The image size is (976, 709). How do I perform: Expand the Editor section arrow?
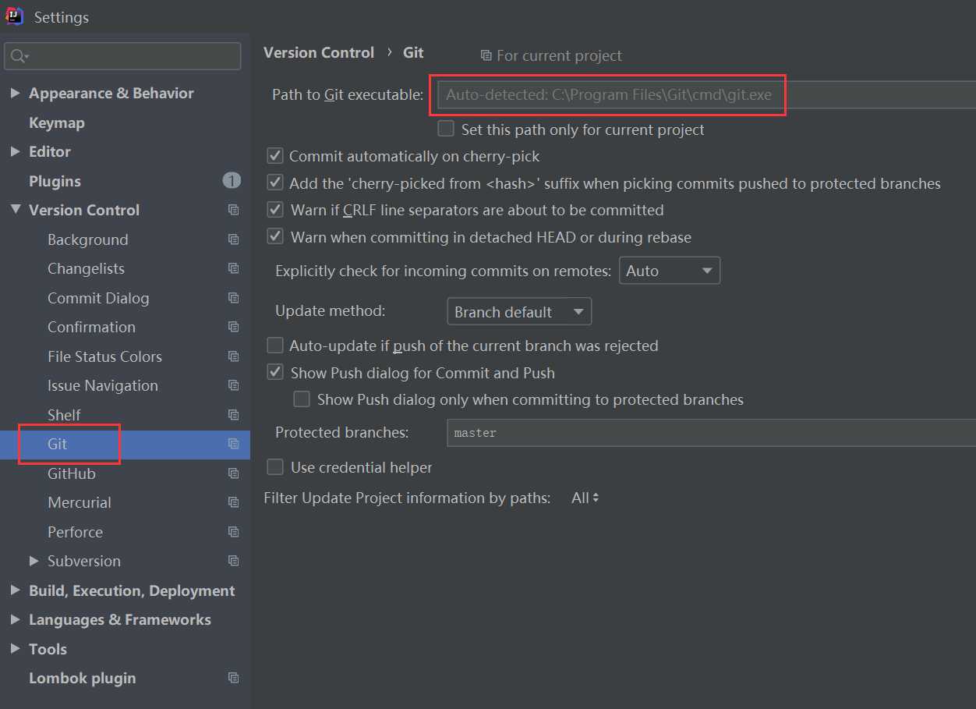(15, 151)
